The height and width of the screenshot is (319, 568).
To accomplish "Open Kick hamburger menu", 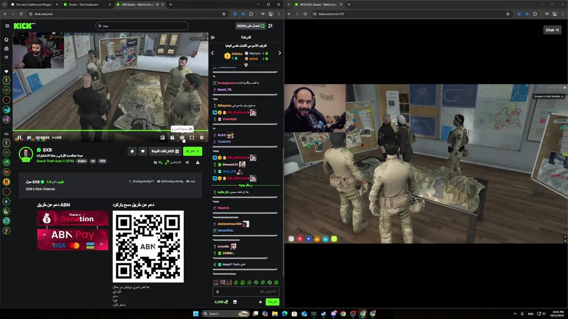I will pyautogui.click(x=7, y=26).
